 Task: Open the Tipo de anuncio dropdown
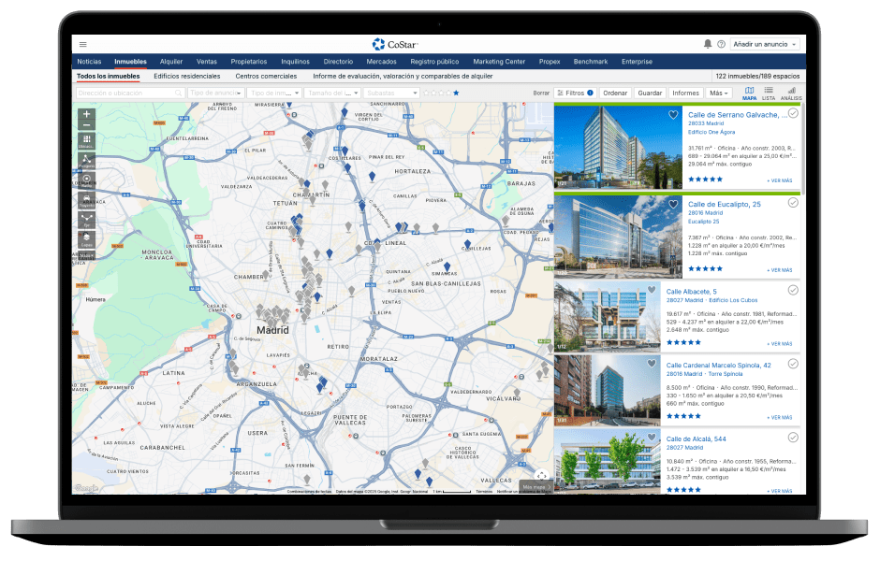click(x=215, y=93)
